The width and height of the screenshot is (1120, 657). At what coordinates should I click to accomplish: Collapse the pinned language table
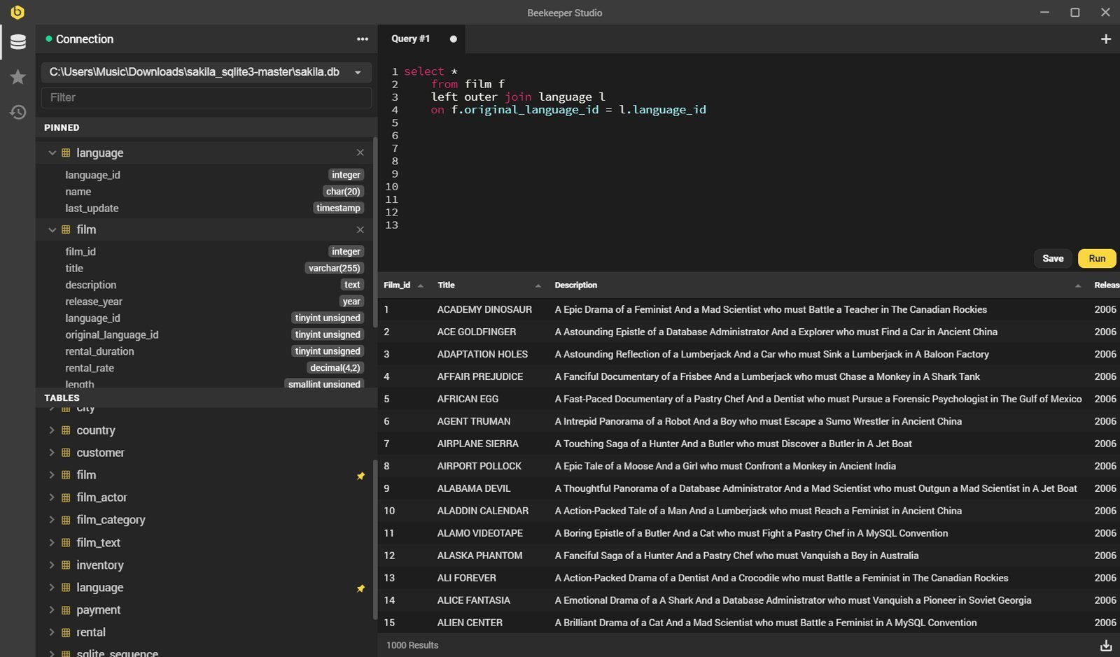[x=52, y=153]
